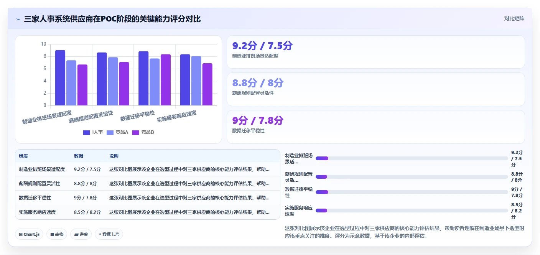Viewport: 540px width, 255px height.
Task: Toggle the I人事 legend label text
Action: [97, 132]
